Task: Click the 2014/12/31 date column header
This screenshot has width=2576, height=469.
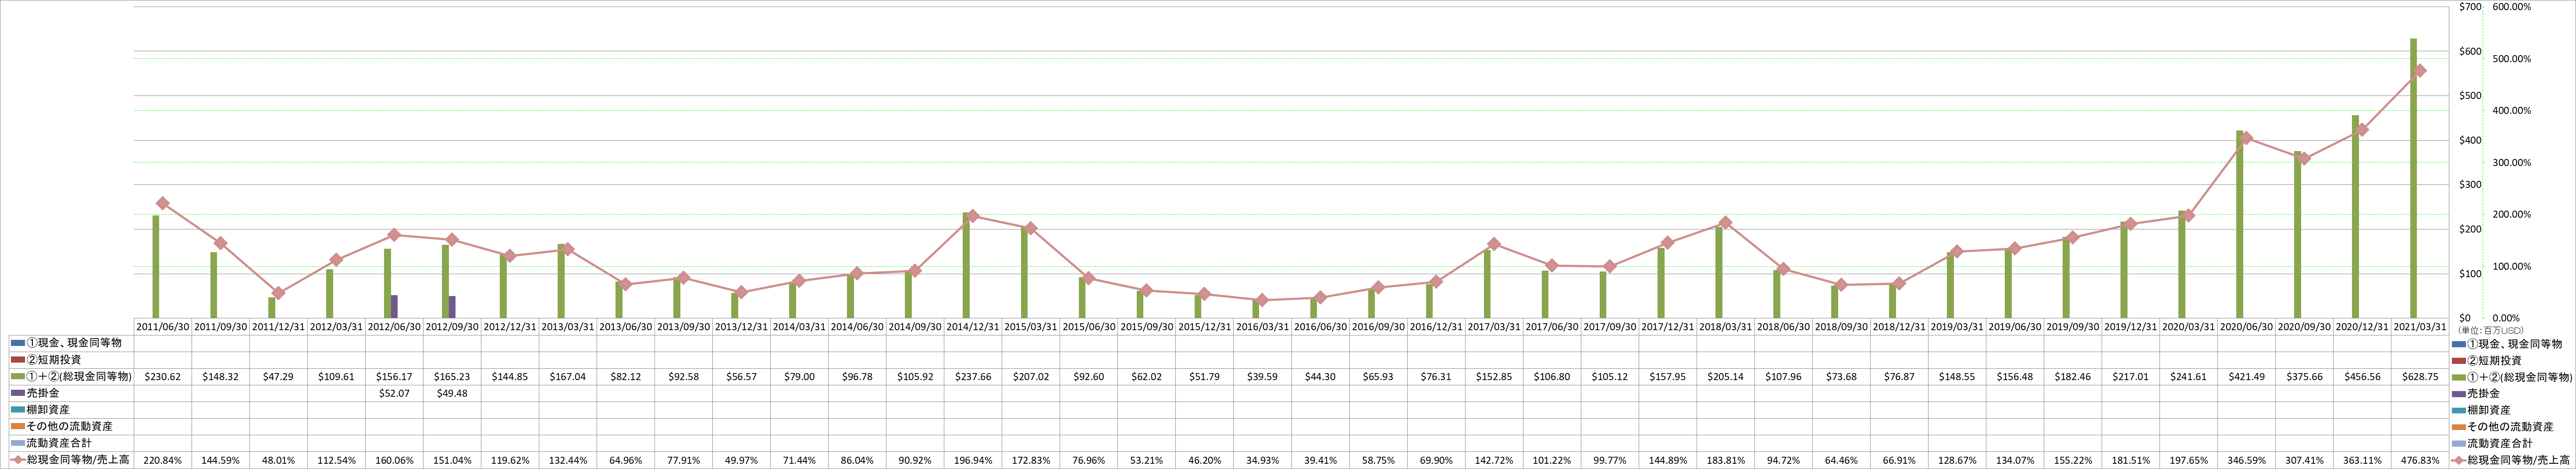Action: [972, 326]
